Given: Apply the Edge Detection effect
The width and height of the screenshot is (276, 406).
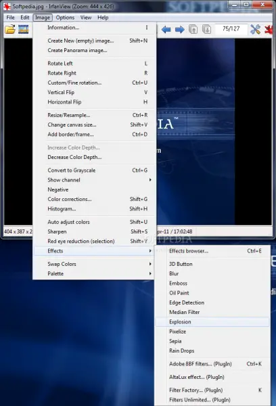Looking at the screenshot, I should coord(212,302).
